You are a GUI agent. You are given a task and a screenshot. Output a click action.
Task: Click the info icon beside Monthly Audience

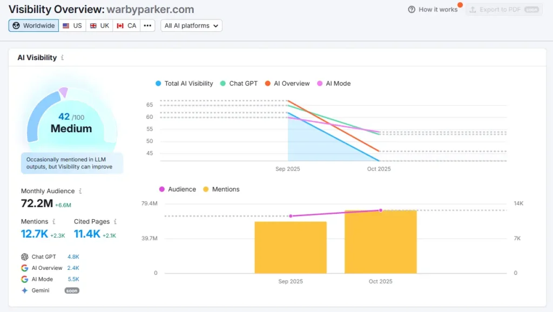tap(79, 191)
